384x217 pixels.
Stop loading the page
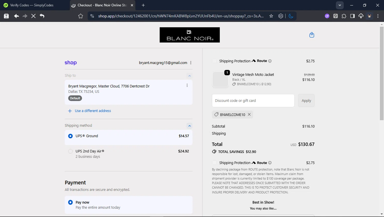[33, 16]
